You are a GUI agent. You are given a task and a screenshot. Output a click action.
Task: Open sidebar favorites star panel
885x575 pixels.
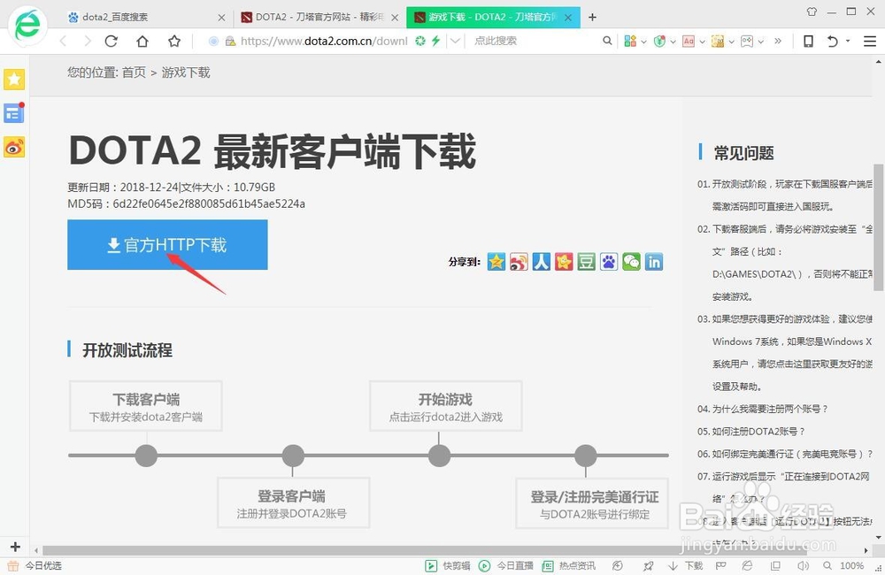pyautogui.click(x=14, y=79)
